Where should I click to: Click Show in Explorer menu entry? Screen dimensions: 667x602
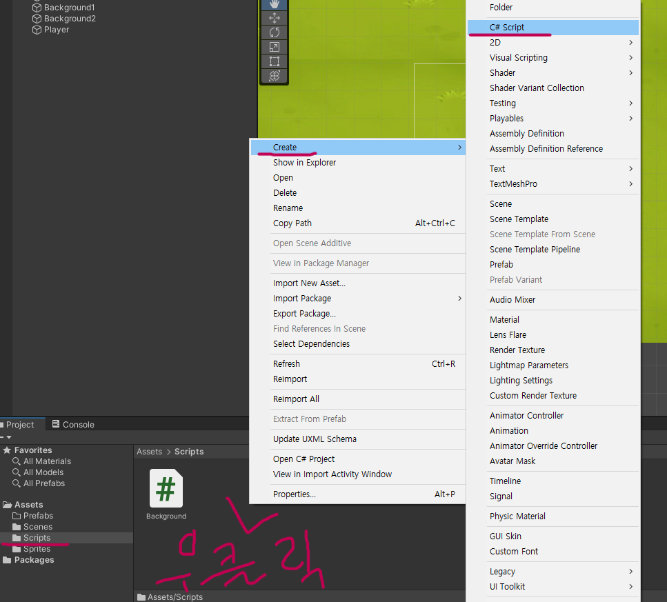(x=304, y=163)
